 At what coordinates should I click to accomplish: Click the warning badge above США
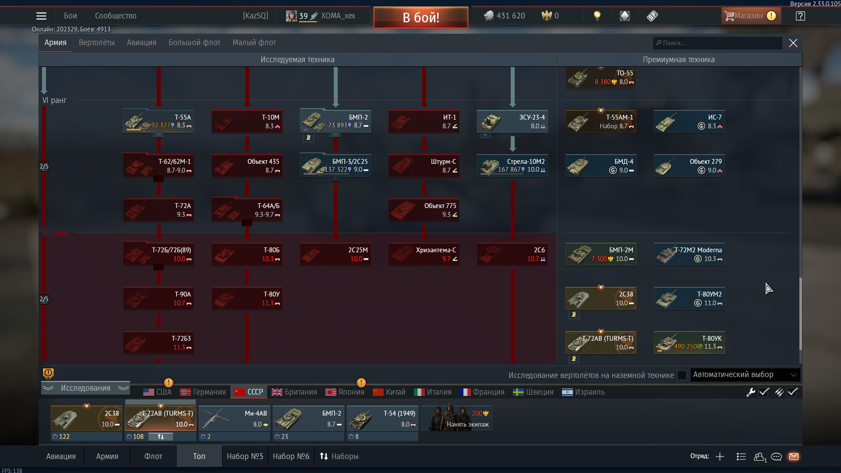point(168,382)
